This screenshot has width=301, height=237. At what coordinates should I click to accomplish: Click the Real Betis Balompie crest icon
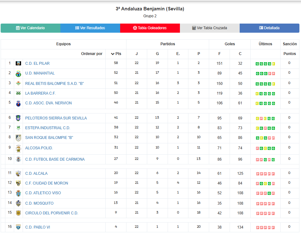click(19, 84)
